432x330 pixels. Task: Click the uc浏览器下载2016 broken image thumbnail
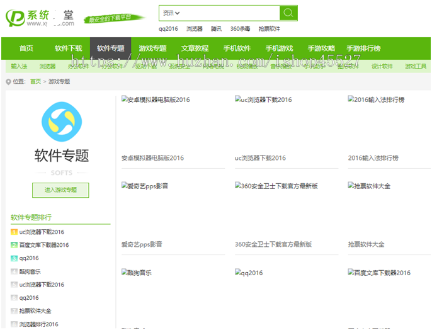[263, 100]
